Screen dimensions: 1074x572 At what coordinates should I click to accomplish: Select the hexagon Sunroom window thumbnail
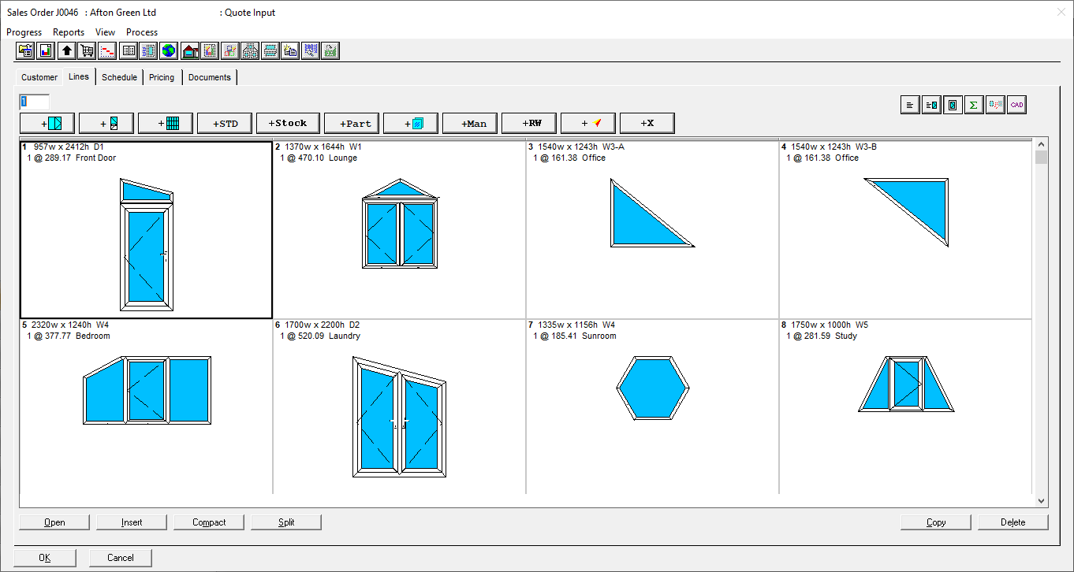click(x=652, y=388)
